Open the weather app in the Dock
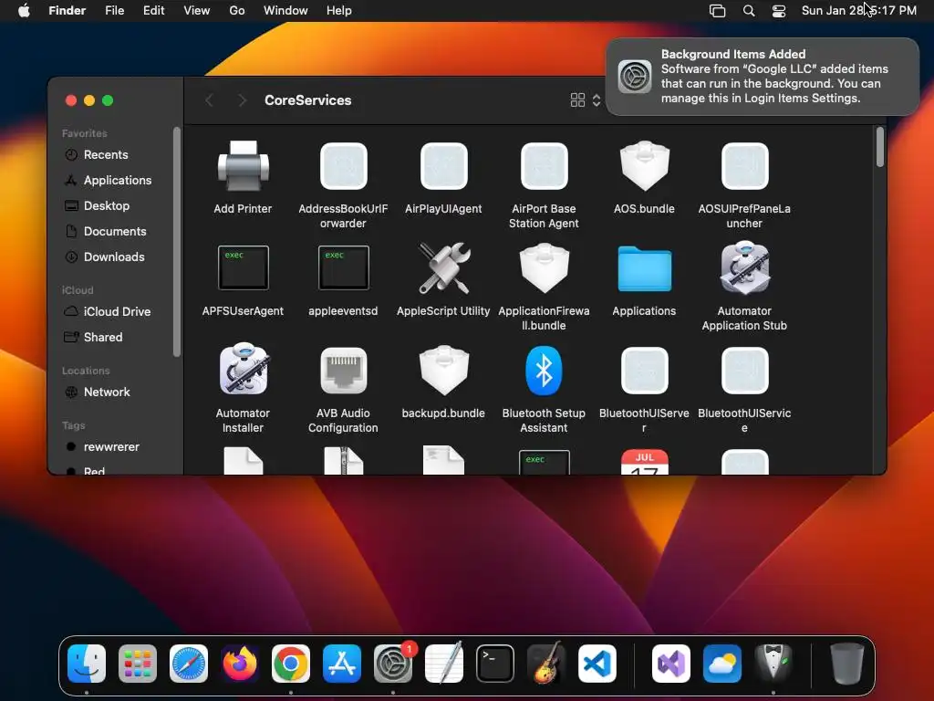934x701 pixels. point(722,664)
